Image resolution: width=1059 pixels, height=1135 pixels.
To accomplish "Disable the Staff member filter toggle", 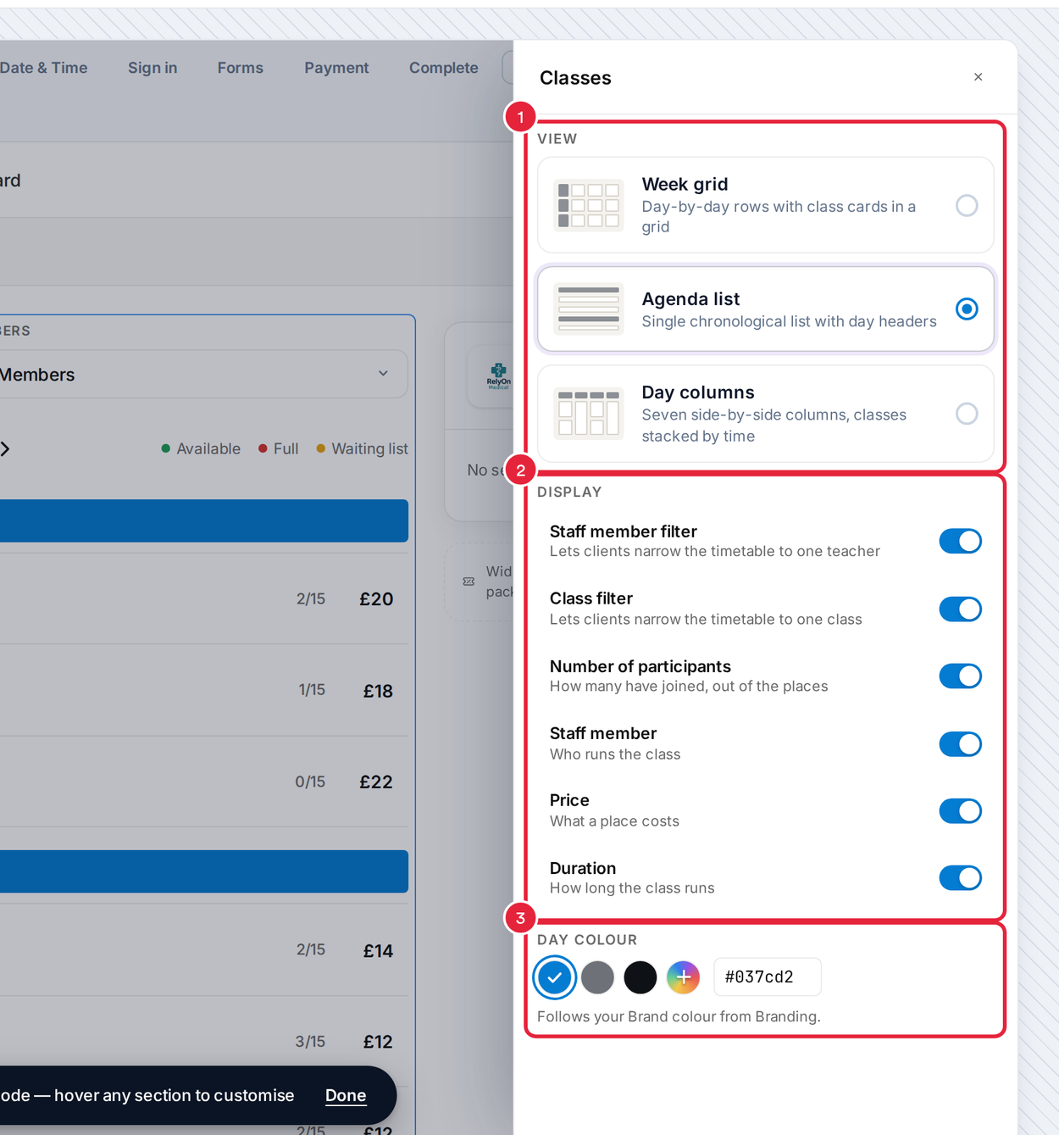I will 960,541.
